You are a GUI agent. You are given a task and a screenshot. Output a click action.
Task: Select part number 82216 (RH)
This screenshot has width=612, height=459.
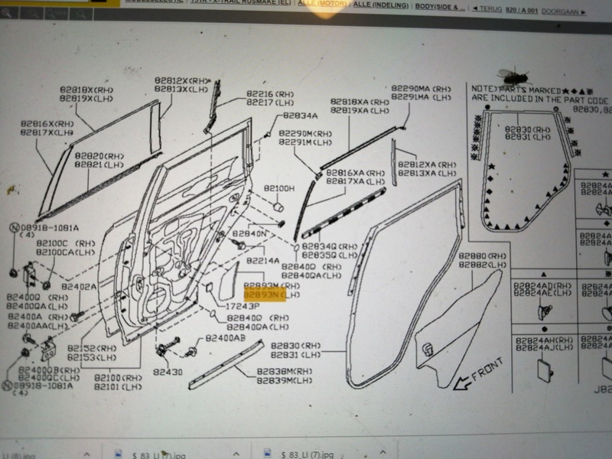click(x=270, y=94)
